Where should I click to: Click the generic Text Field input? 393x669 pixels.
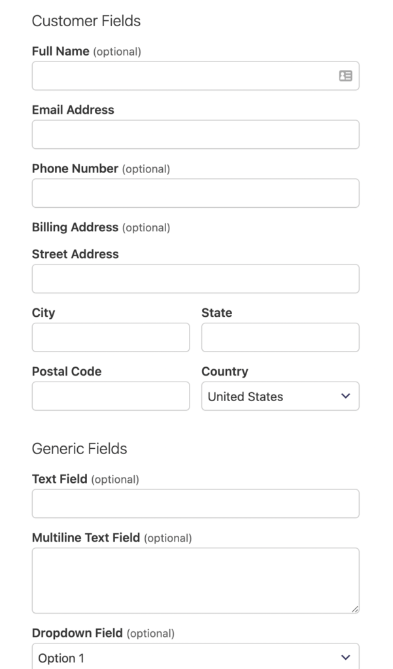(195, 504)
